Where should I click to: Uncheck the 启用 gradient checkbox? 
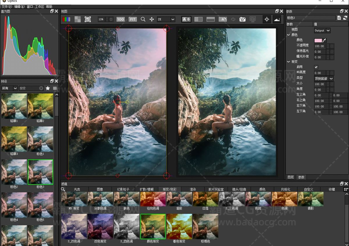point(316,67)
